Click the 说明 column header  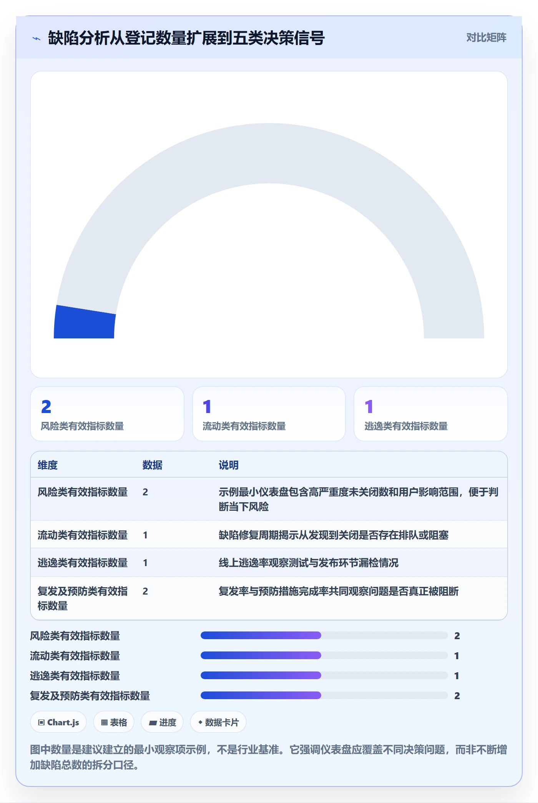pyautogui.click(x=229, y=465)
